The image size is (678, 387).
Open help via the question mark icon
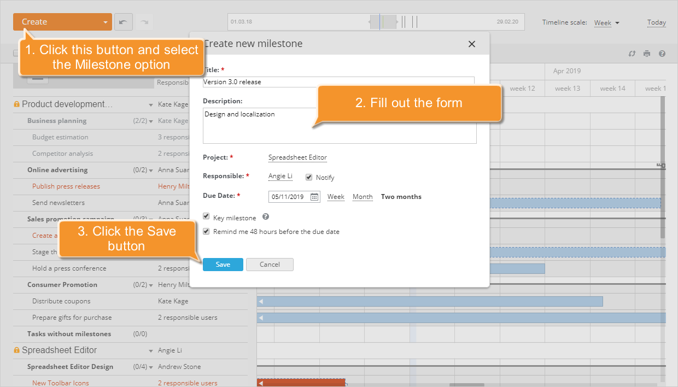click(662, 54)
